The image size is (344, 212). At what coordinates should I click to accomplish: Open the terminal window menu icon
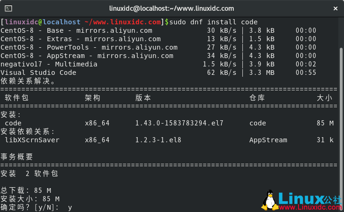pos(8,8)
